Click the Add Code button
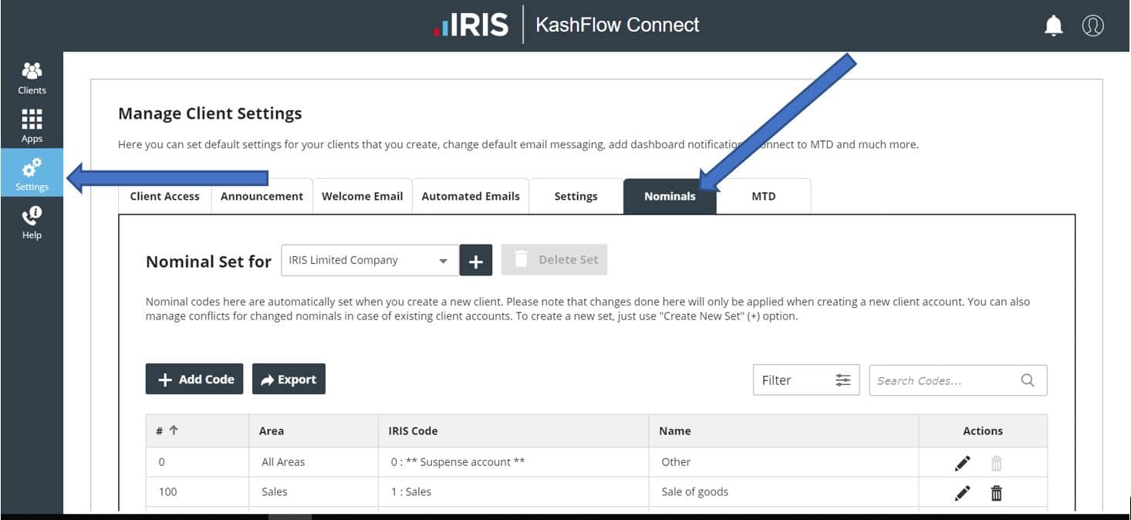 194,380
